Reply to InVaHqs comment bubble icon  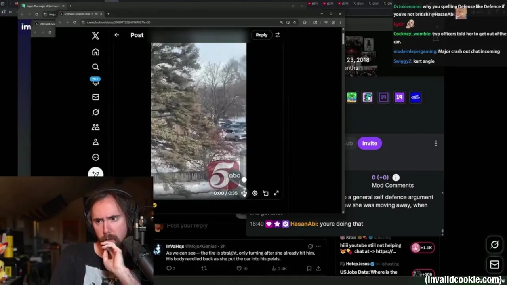pyautogui.click(x=169, y=268)
